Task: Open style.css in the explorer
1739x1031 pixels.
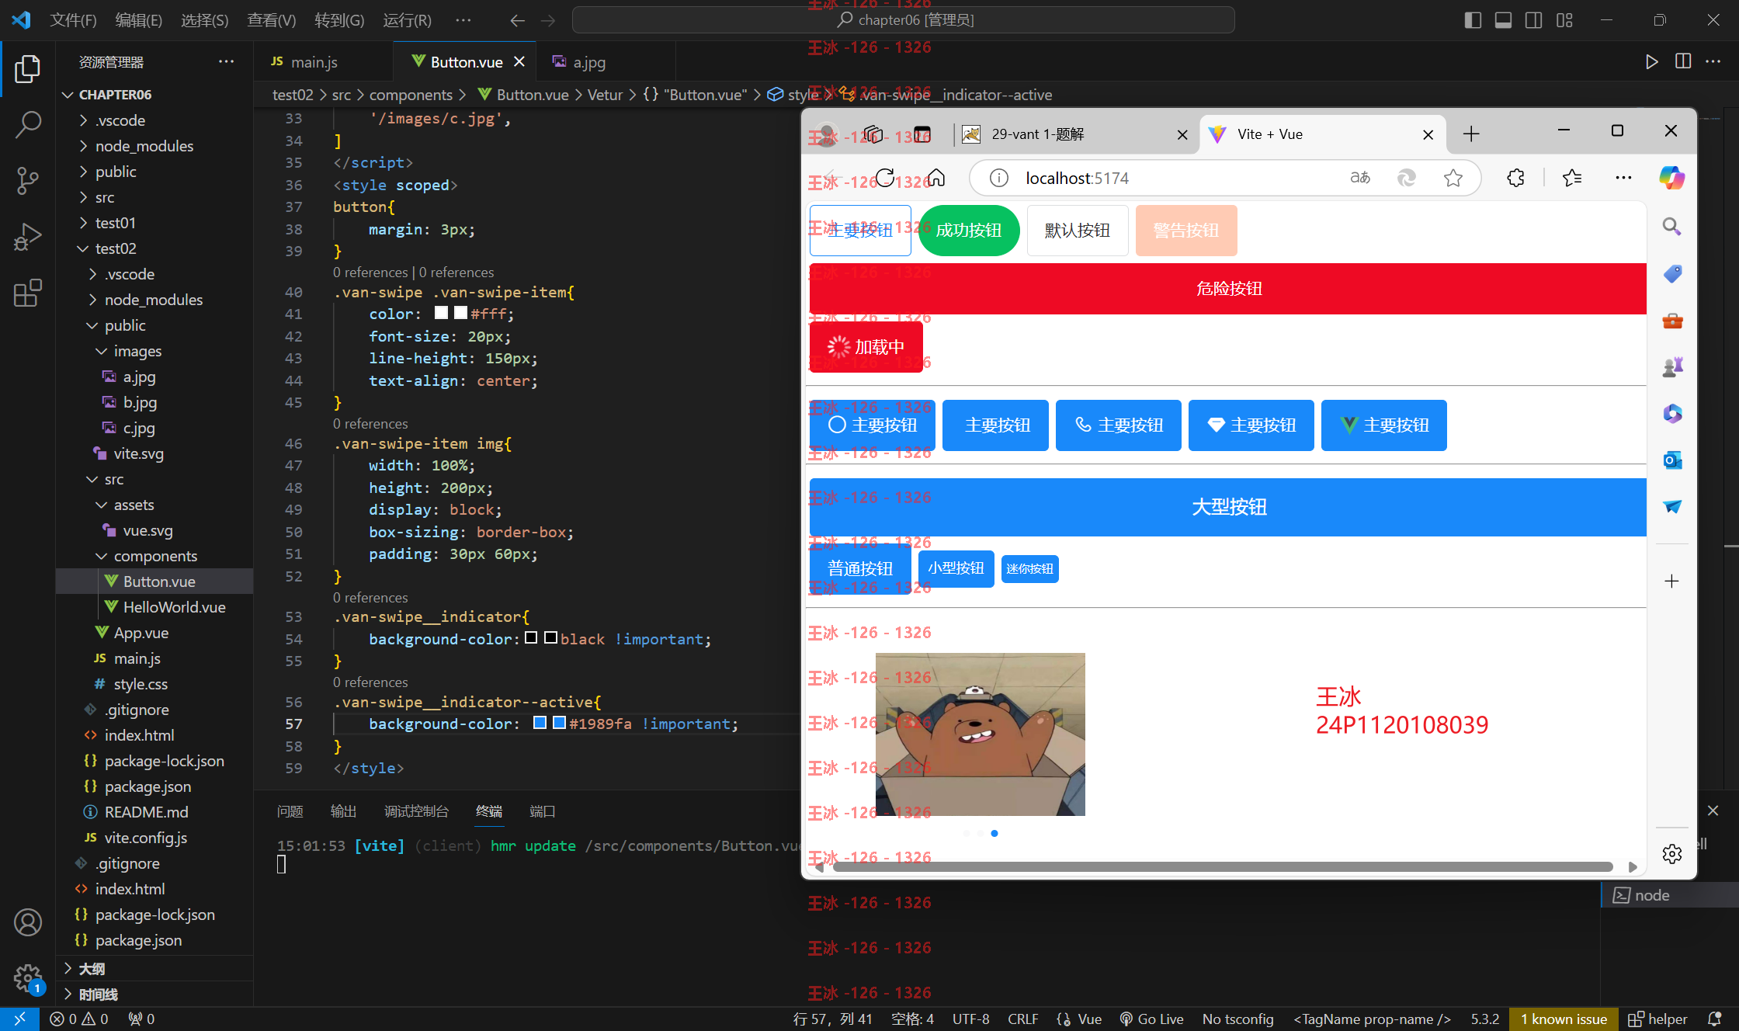Action: [x=141, y=684]
